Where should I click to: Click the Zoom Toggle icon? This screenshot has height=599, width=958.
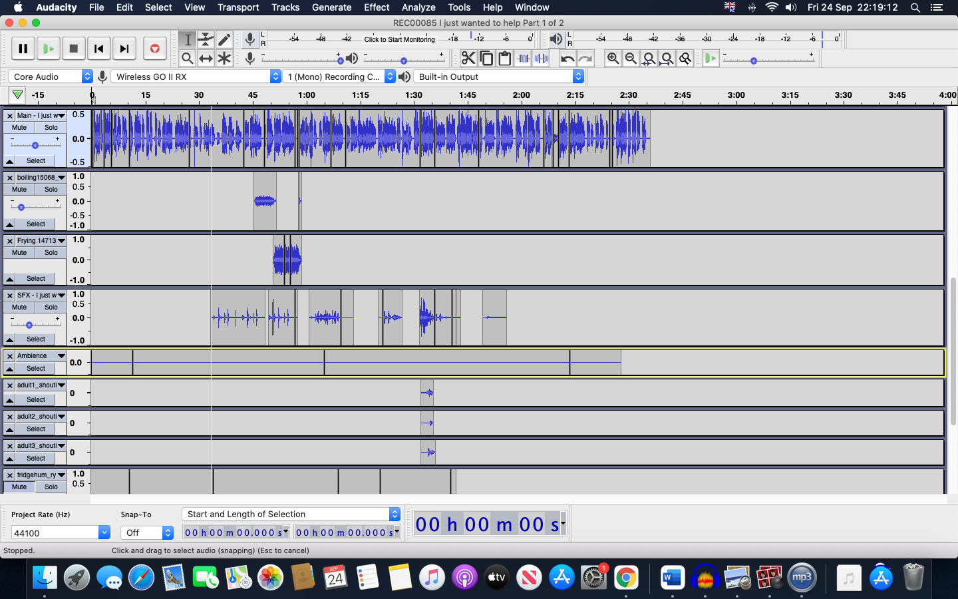click(x=685, y=59)
